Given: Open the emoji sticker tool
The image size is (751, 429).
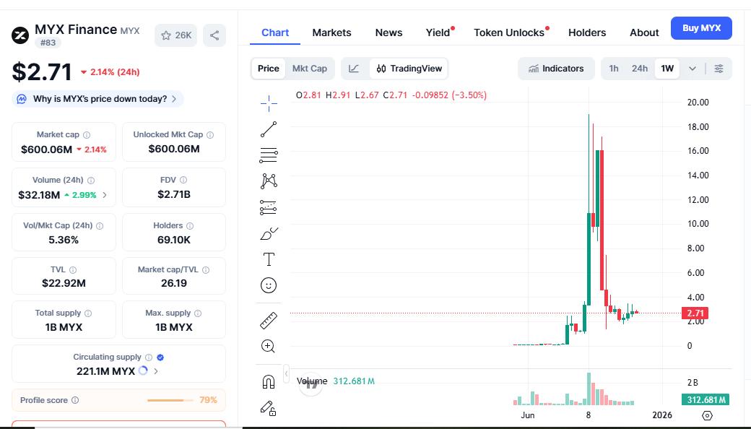Looking at the screenshot, I should coord(269,285).
